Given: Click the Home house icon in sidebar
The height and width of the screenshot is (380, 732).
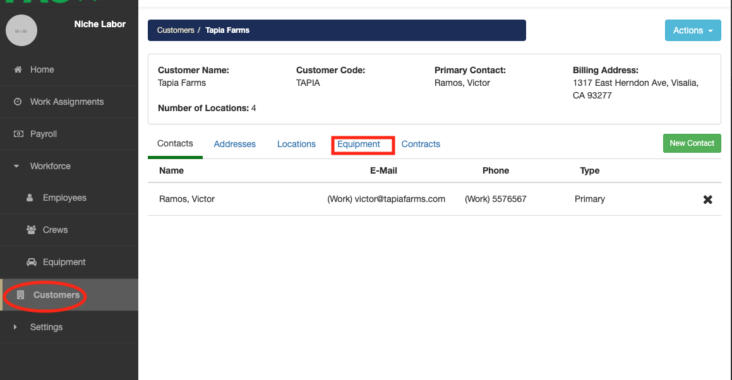Looking at the screenshot, I should 18,69.
